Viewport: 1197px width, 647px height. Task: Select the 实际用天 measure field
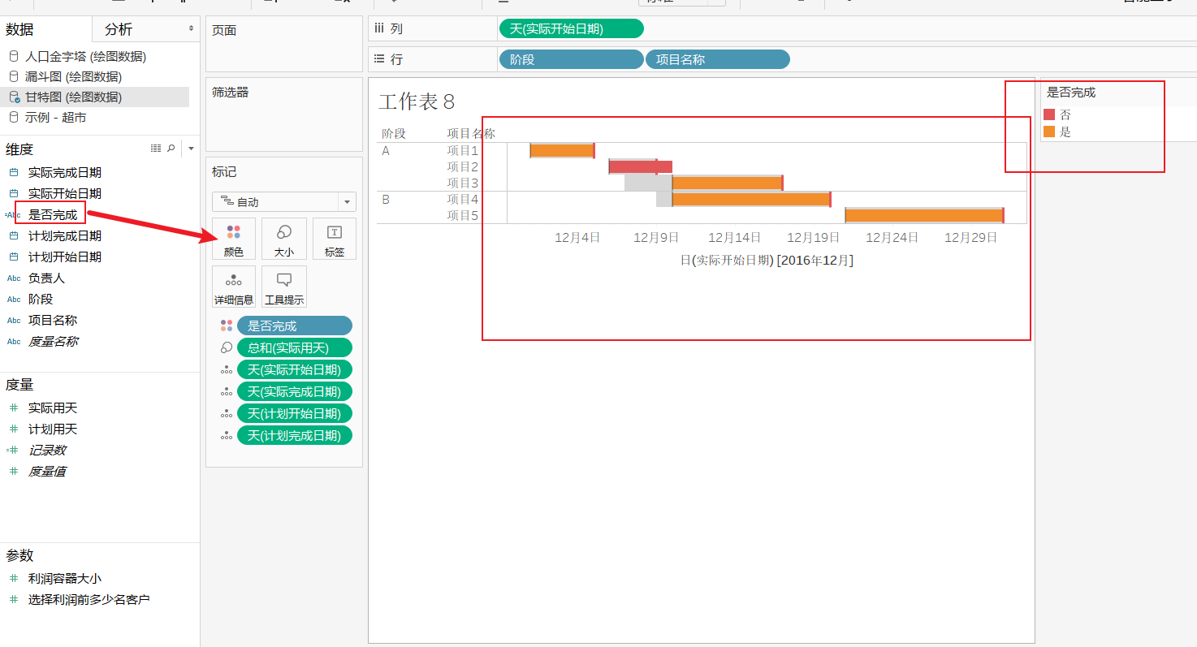tap(53, 408)
